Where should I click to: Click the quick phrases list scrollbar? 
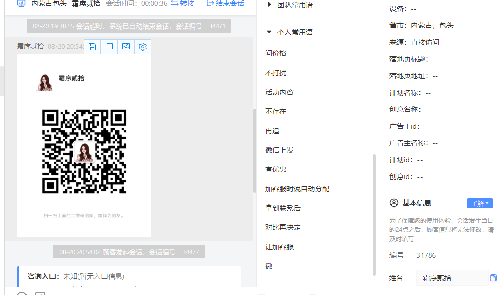374,215
